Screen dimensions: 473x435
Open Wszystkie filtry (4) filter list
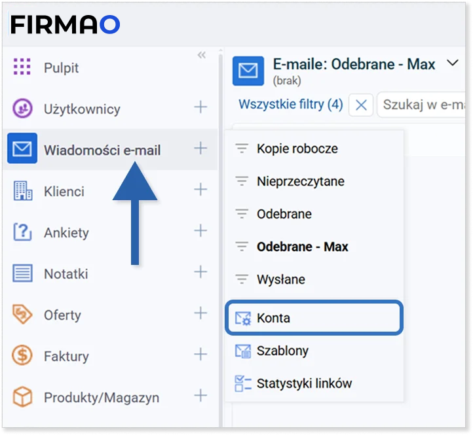pyautogui.click(x=290, y=105)
